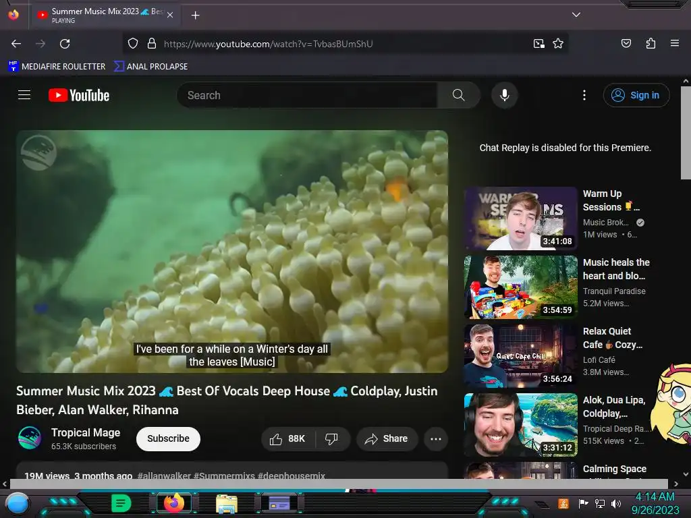
Task: Expand the list all tabs chevron
Action: (576, 15)
